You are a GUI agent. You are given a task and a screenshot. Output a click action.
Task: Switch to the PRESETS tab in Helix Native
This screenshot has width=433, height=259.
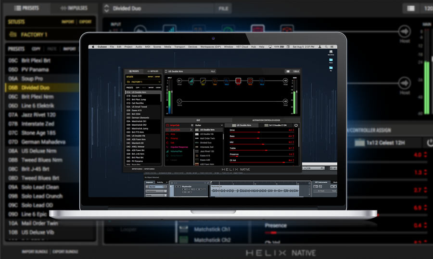(134, 71)
